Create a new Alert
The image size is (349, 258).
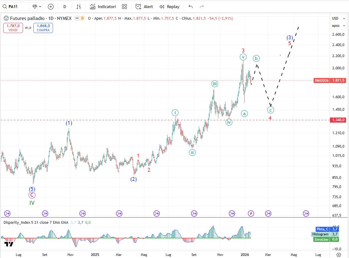click(x=144, y=7)
